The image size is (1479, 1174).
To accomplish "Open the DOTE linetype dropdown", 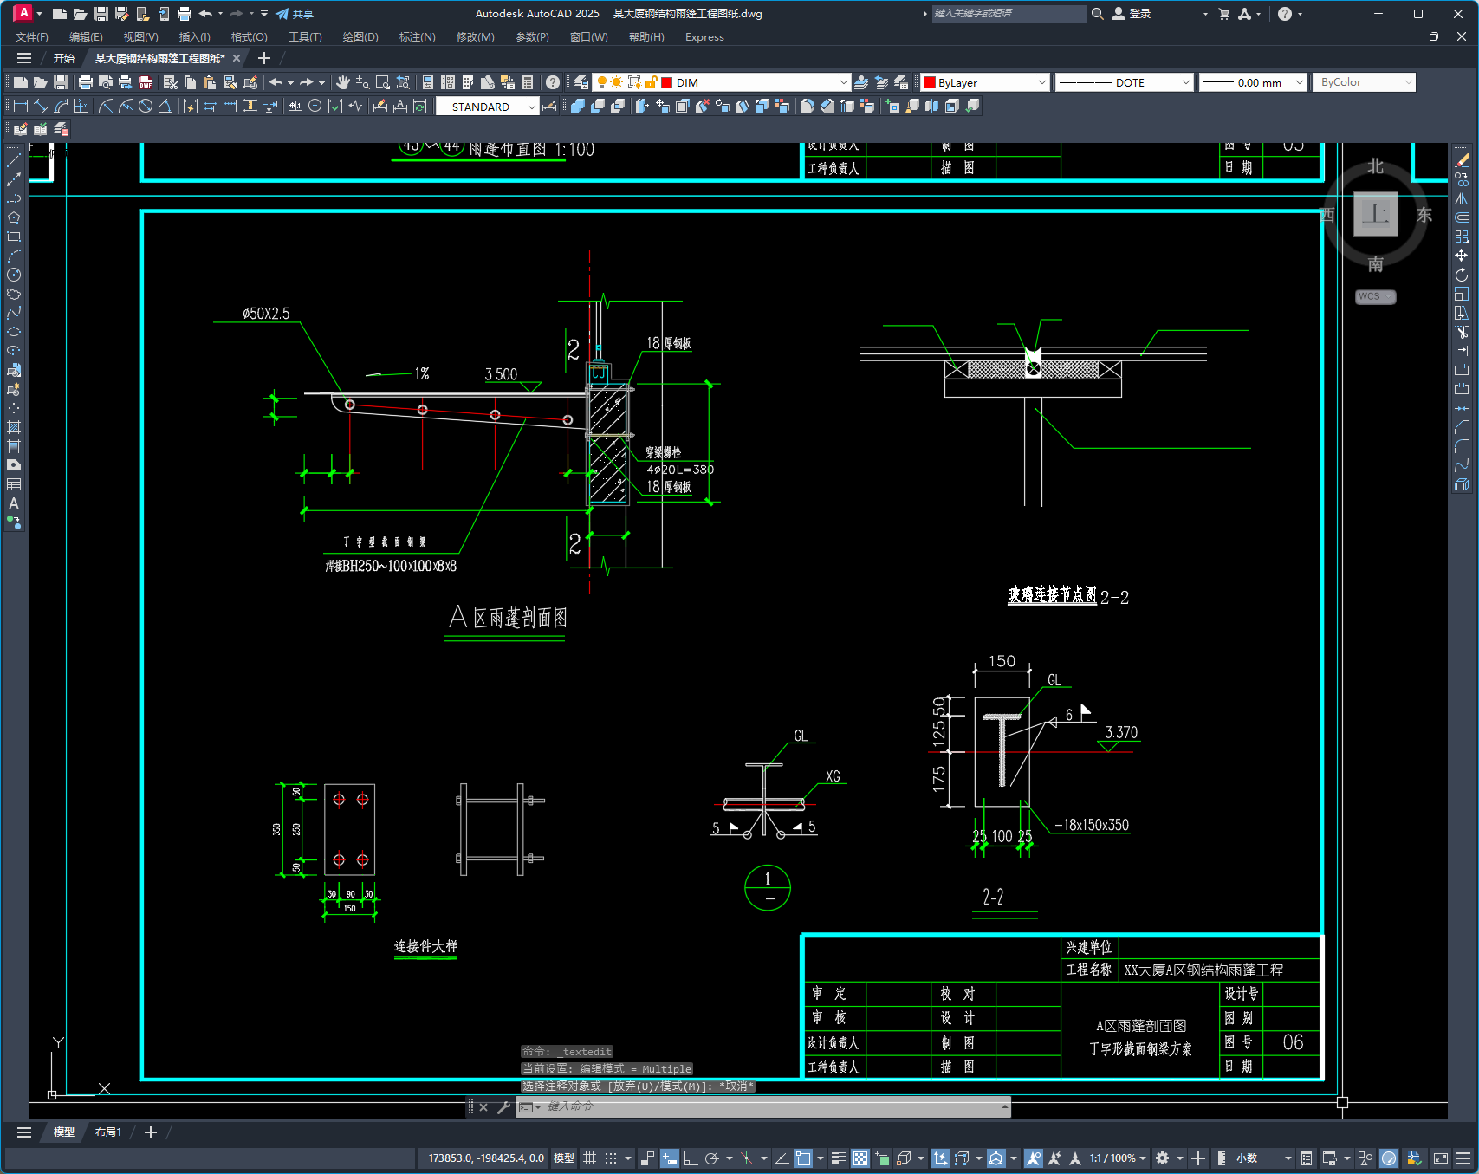I will [x=1125, y=82].
